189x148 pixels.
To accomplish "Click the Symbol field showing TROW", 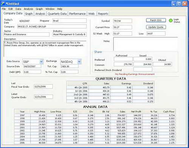I will (x=122, y=21).
